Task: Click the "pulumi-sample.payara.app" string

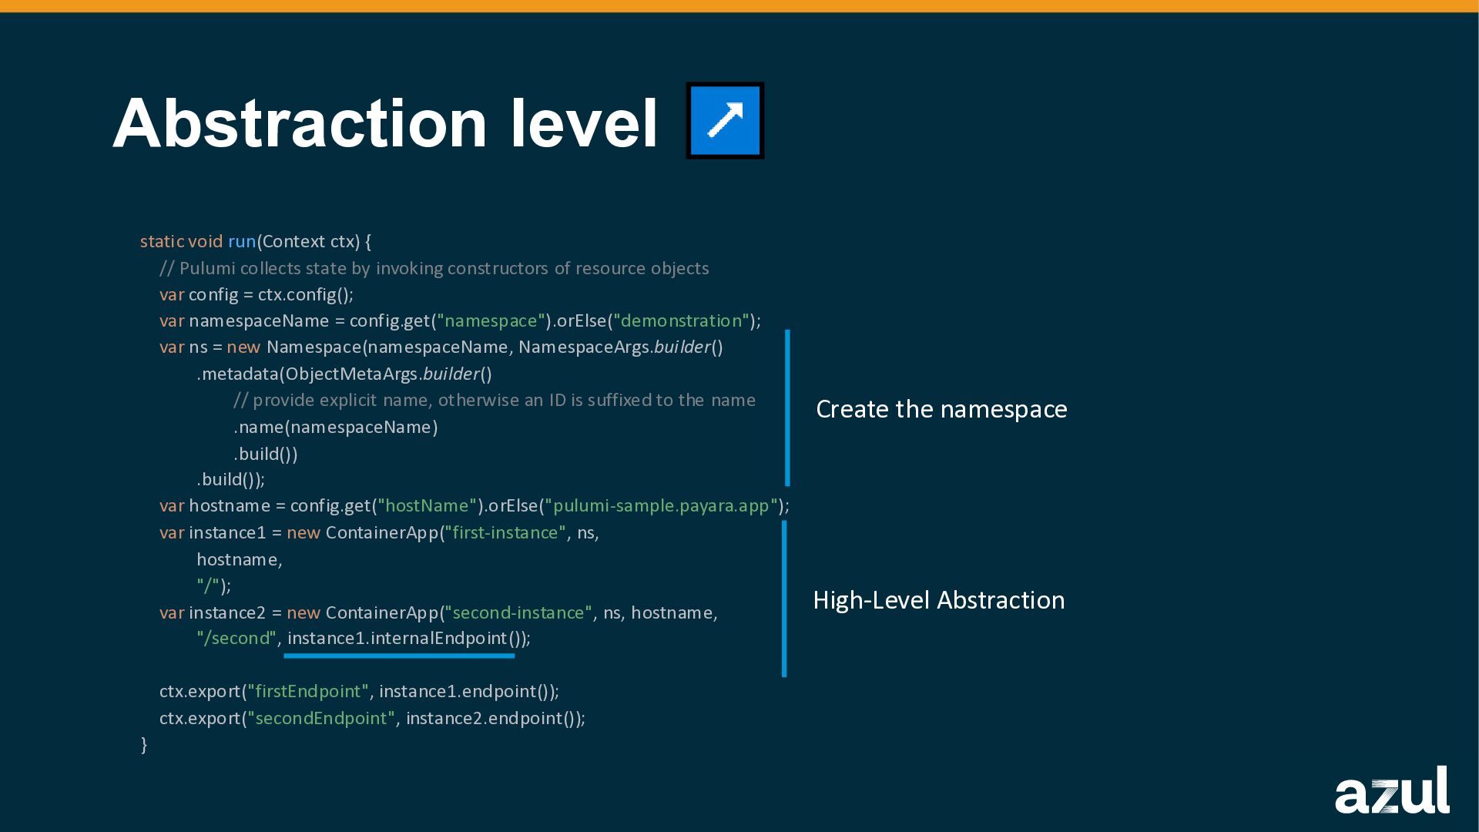Action: 661,506
